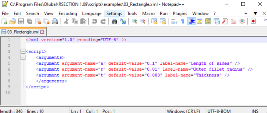This screenshot has height=113, width=267.
Task: Click the "Outer fillet radius" text
Action: (219, 69)
